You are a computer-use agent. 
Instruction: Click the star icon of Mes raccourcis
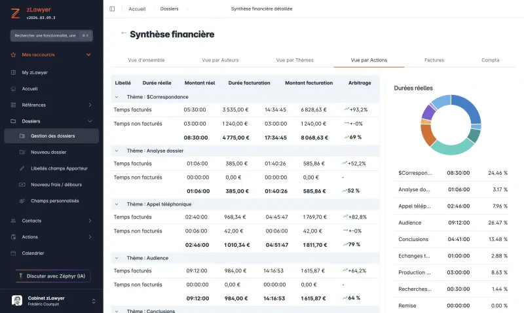pyautogui.click(x=13, y=55)
